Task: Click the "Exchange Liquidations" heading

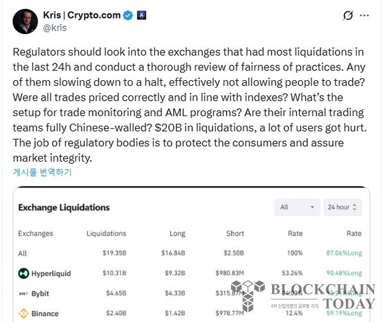Action: point(64,207)
